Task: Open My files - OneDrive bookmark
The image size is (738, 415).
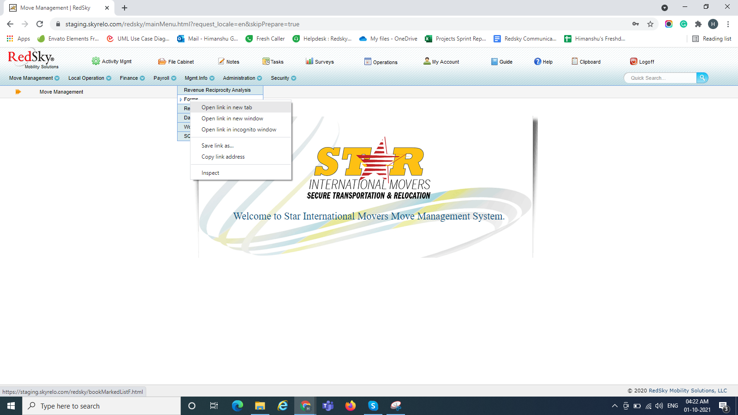Action: [388, 39]
